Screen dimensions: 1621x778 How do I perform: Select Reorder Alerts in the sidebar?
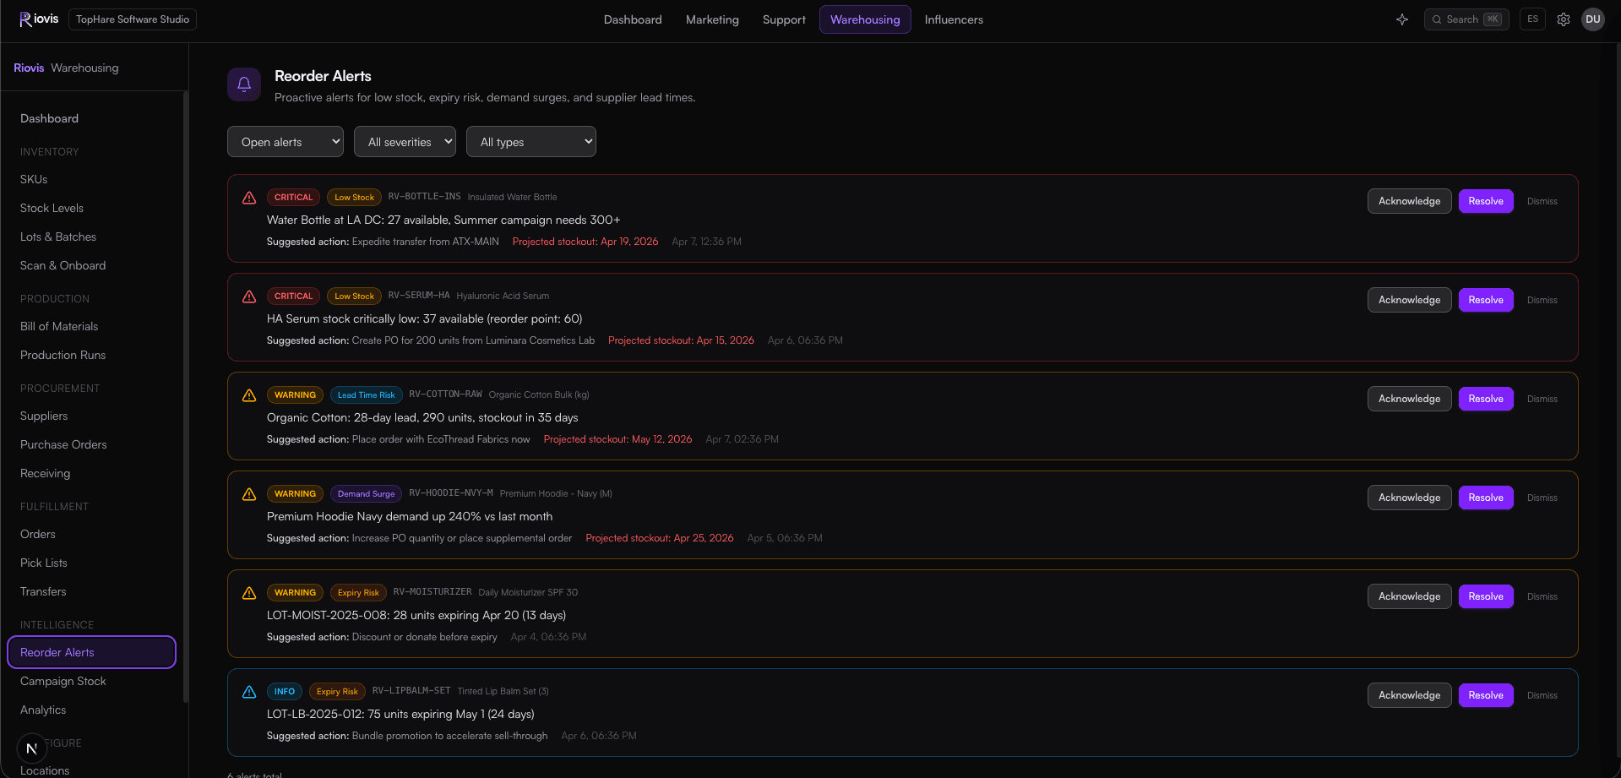pyautogui.click(x=92, y=652)
